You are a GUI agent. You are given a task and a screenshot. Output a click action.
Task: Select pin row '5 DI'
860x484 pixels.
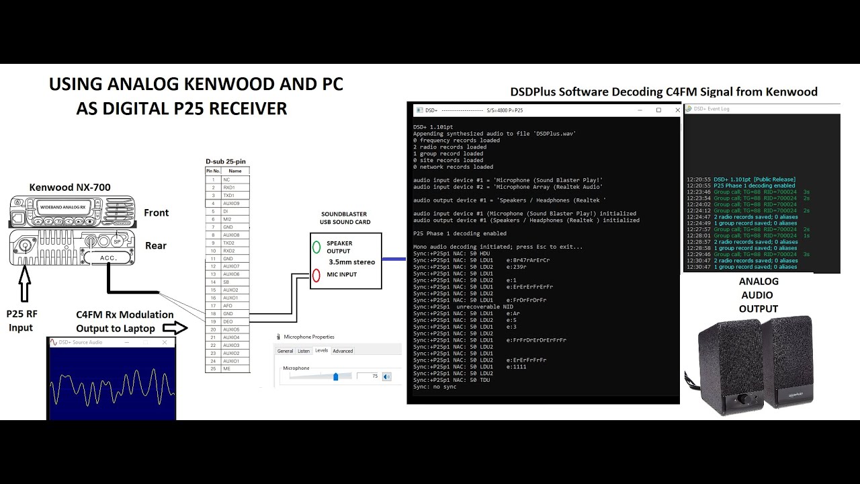click(x=228, y=211)
